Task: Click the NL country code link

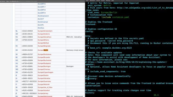Action: click(x=16, y=31)
